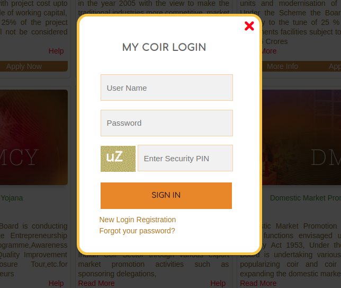341x288 pixels.
Task: Click Help link in export market card
Action: pos(218,283)
